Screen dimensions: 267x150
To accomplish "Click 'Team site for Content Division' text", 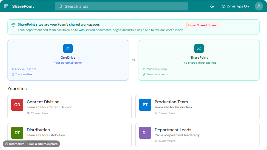I will 49,107.
